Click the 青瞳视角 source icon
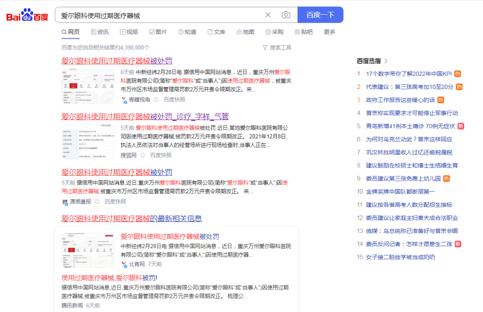 [124, 100]
